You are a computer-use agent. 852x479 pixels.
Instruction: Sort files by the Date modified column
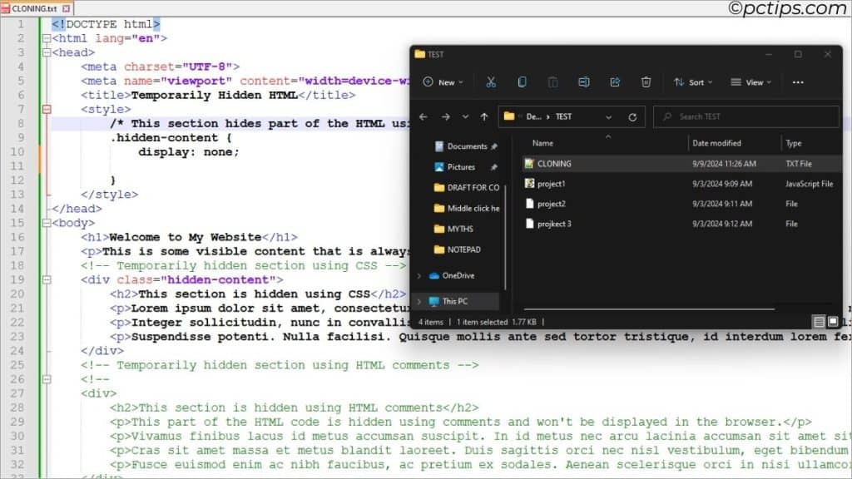(721, 142)
